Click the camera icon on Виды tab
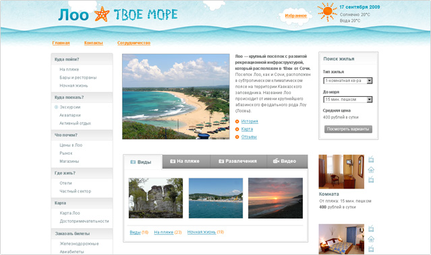Viewport: 431px width, 255px height. coord(133,161)
